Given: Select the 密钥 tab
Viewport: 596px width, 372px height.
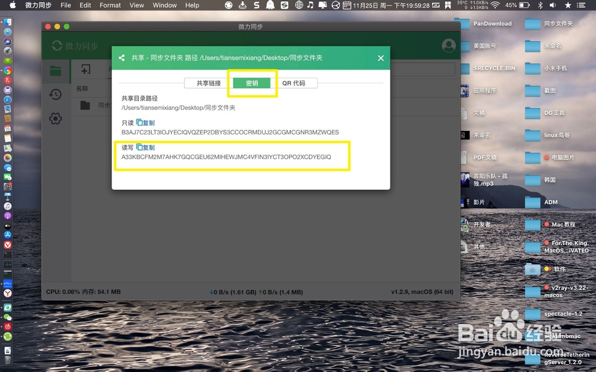Looking at the screenshot, I should pos(252,83).
